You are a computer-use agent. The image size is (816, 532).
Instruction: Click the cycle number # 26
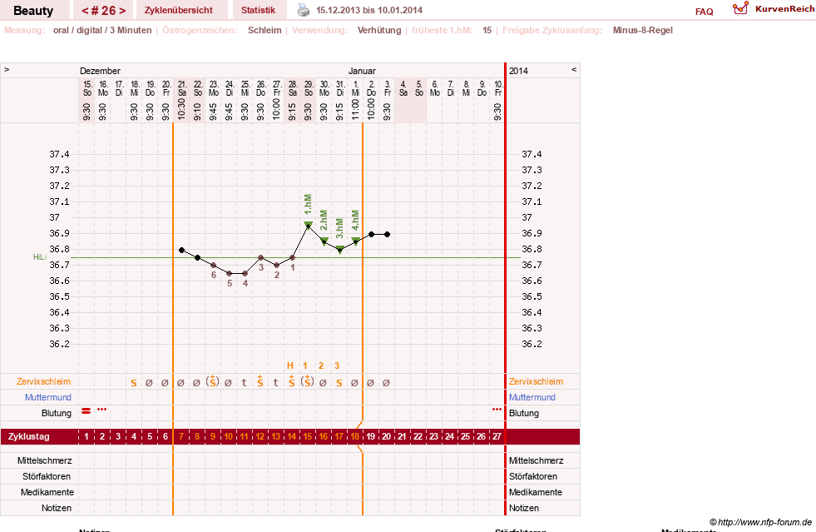click(x=104, y=11)
